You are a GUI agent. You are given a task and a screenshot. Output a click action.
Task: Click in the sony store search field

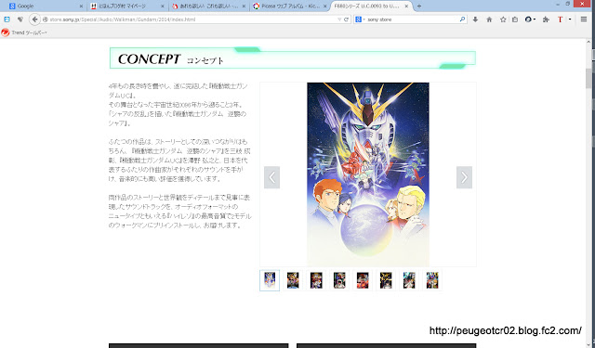coord(413,19)
